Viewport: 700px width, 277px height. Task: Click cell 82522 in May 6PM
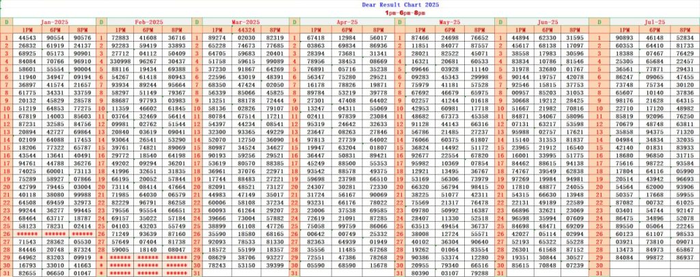coord(450,53)
